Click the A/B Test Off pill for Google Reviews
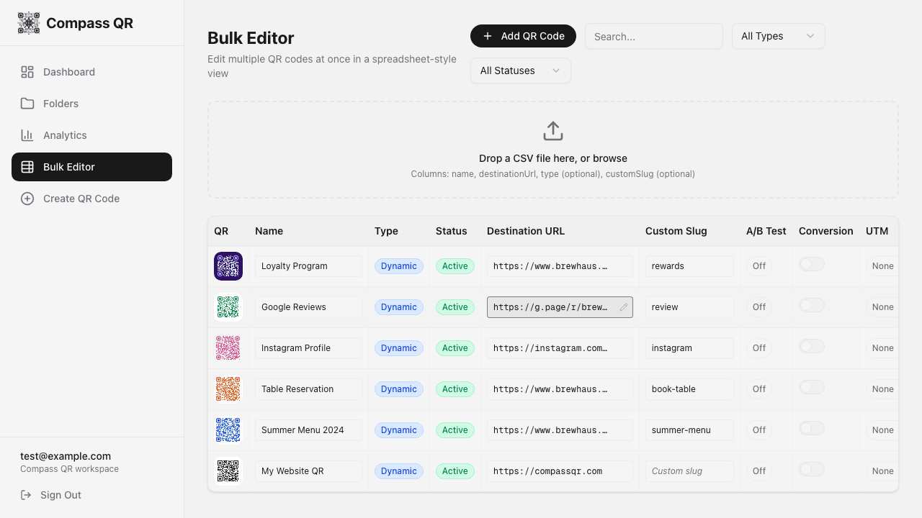This screenshot has height=518, width=922. coord(759,307)
